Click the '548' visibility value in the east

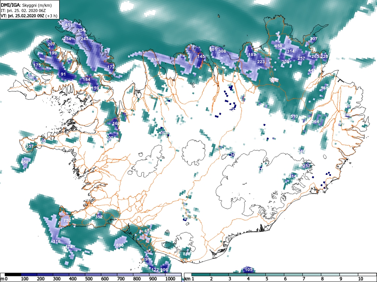pyautogui.click(x=324, y=88)
